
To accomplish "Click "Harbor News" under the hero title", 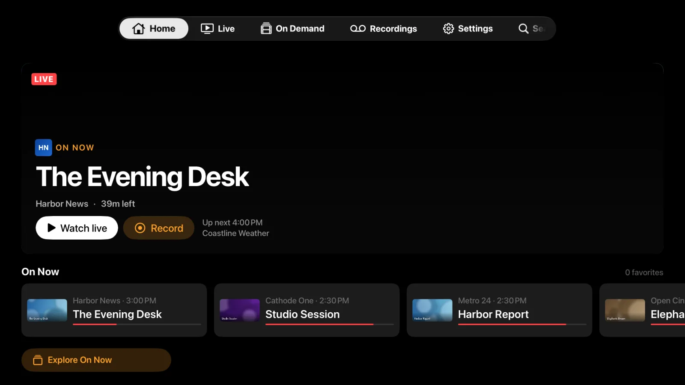I will tap(62, 204).
